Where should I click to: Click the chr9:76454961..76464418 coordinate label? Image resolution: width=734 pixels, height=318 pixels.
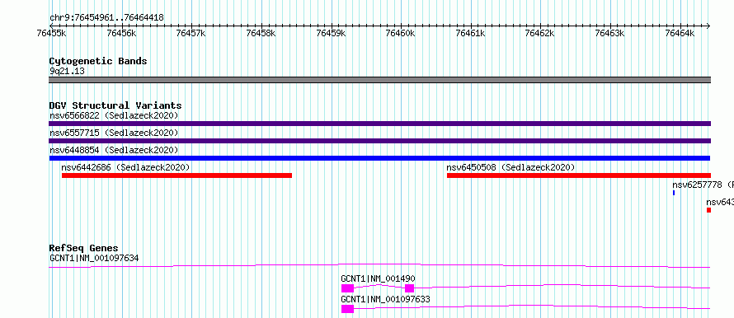click(x=106, y=18)
